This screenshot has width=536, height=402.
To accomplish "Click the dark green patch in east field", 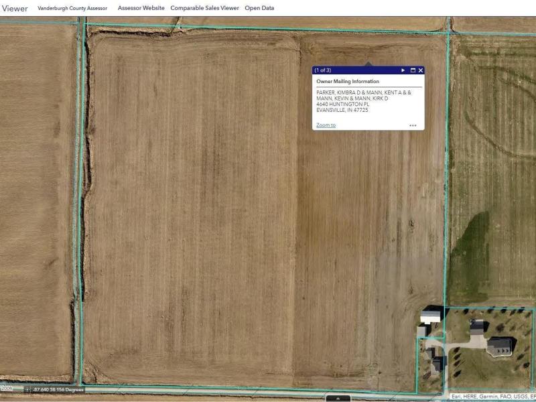I will 472,255.
